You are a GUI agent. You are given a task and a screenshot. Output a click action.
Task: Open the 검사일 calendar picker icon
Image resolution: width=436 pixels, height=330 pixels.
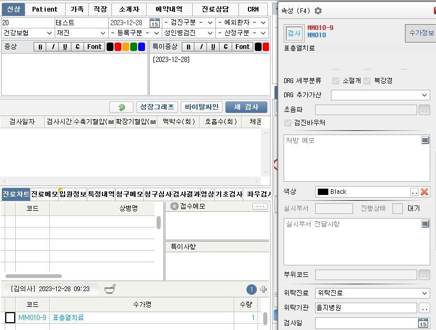(423, 323)
